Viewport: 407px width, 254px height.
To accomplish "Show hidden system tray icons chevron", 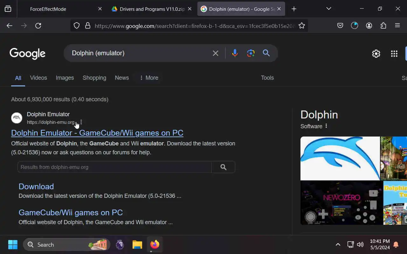I will pos(338,244).
